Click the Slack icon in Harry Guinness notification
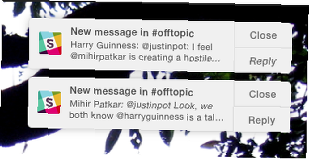The width and height of the screenshot is (309, 160). 50,43
